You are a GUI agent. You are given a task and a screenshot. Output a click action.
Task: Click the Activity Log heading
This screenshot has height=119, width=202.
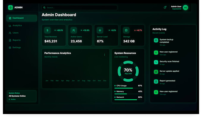click(x=159, y=29)
